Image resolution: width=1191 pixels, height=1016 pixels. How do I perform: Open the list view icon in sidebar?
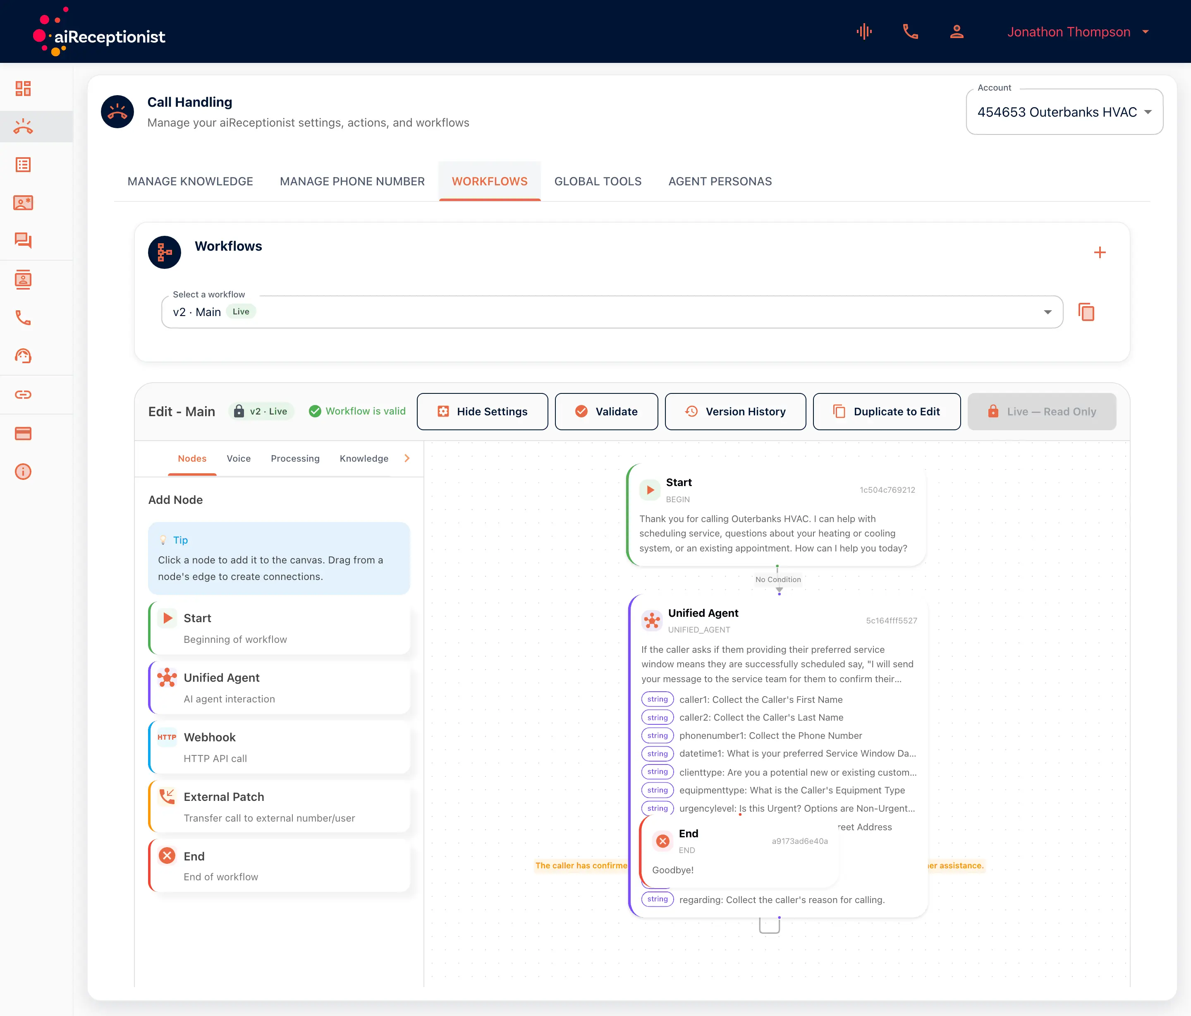tap(23, 165)
